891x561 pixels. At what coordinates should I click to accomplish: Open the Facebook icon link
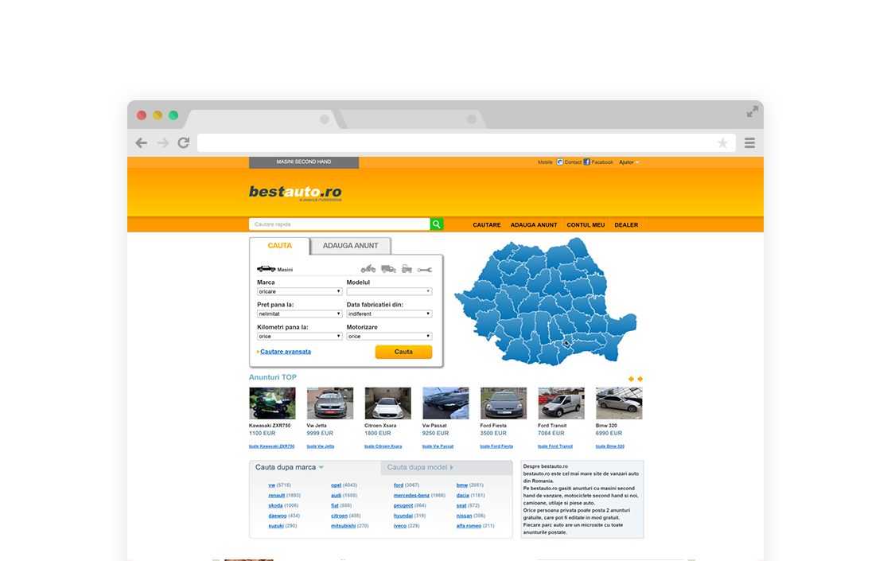coord(587,162)
